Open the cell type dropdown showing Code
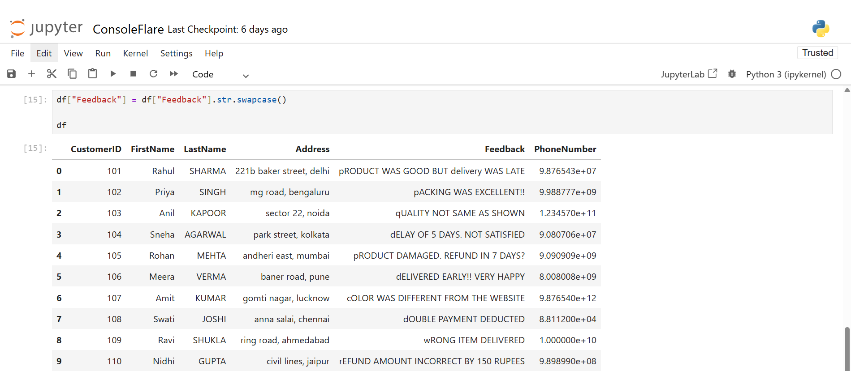Viewport: 851px width, 371px height. 220,75
